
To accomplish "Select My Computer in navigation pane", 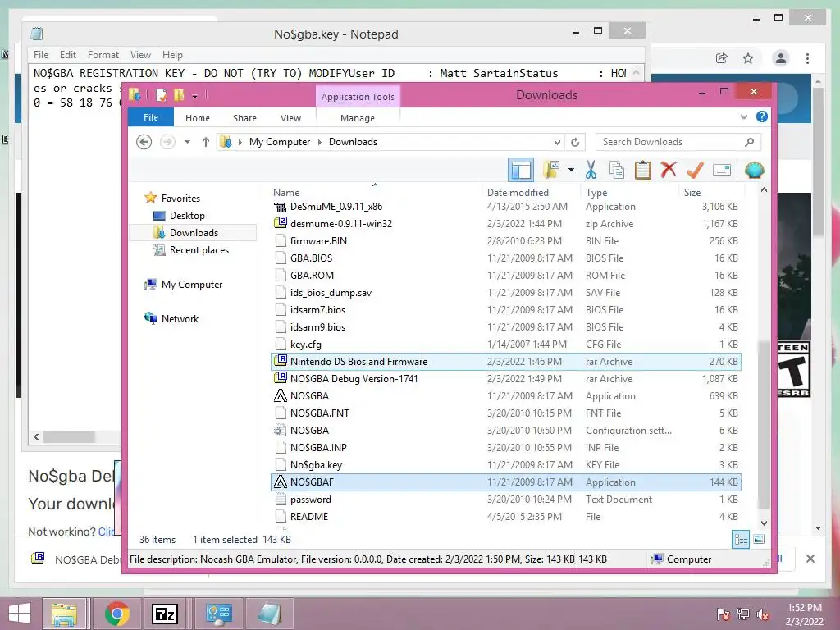I will click(191, 285).
